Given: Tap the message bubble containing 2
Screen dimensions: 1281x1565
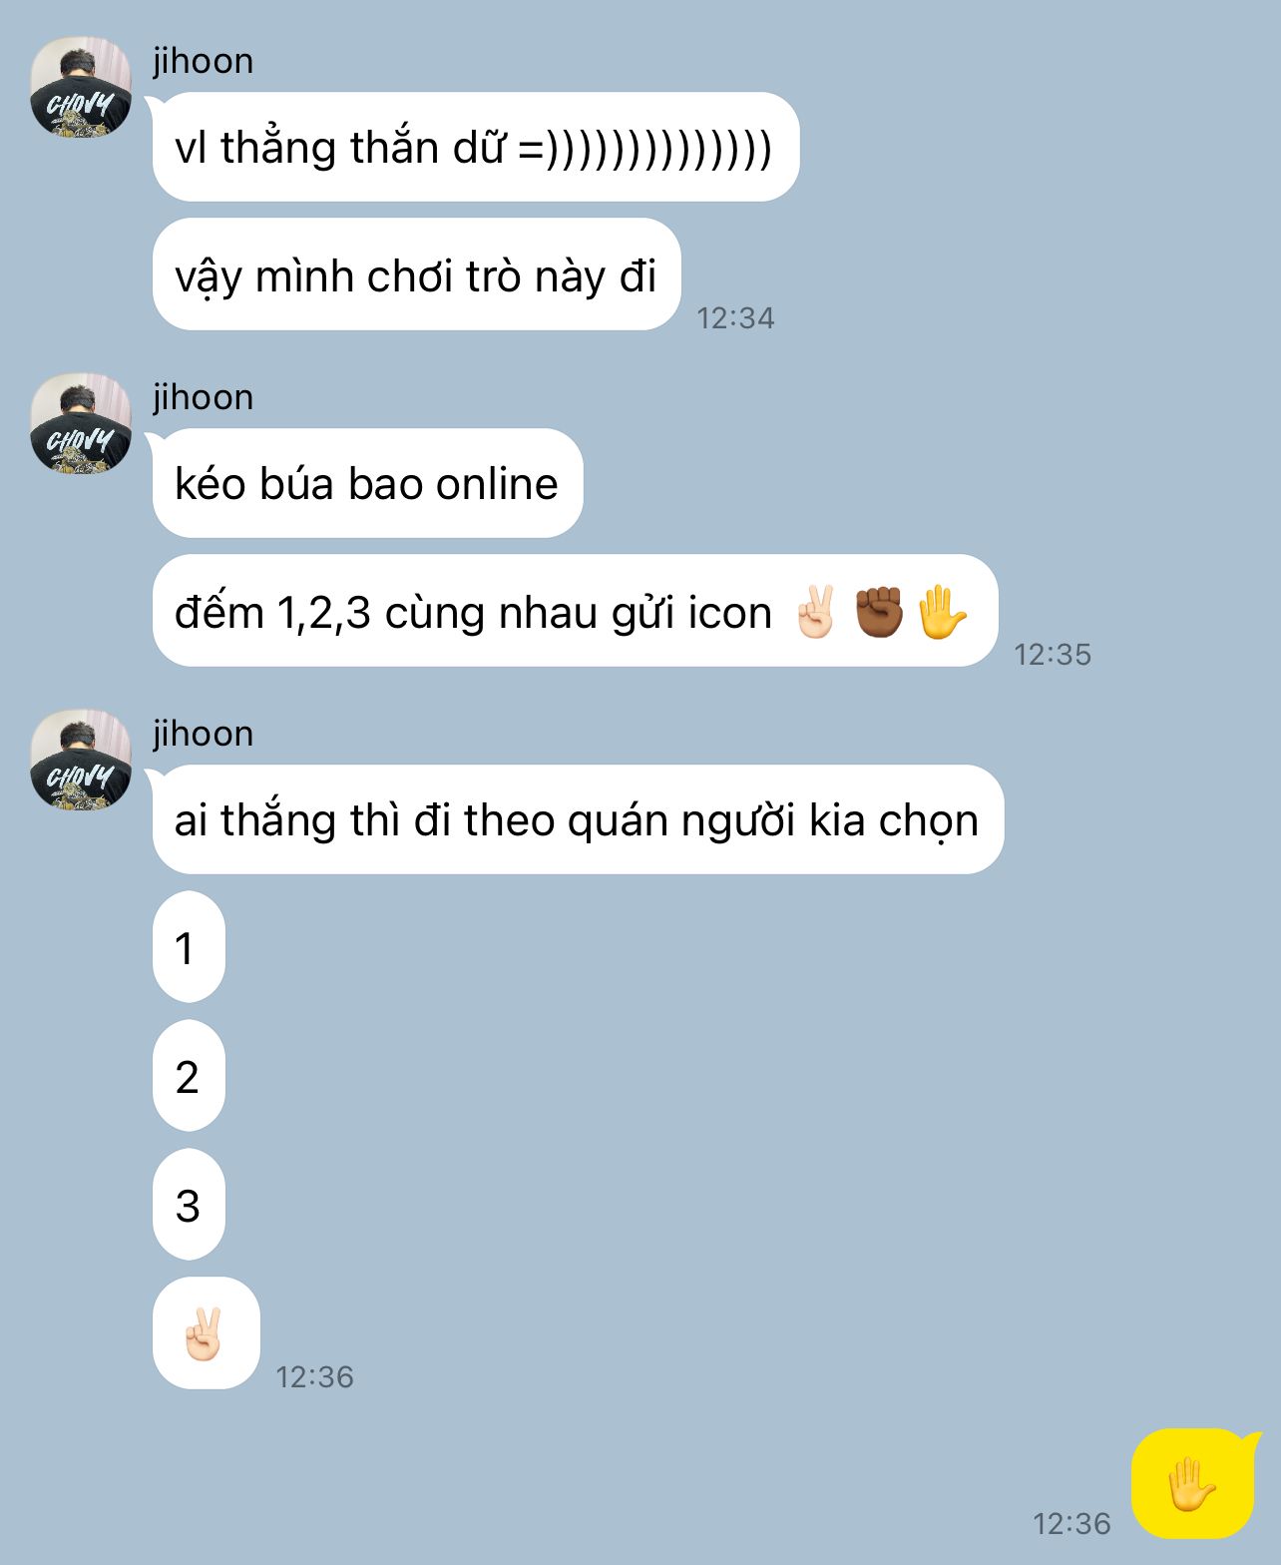Looking at the screenshot, I should 189,1076.
